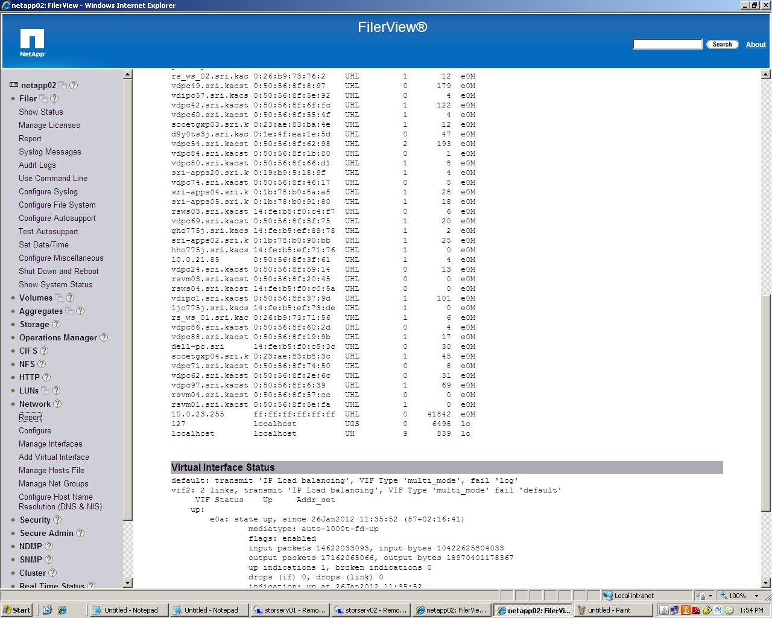Open LUNs in new window icon
Screen dimensions: 772x618
45,390
